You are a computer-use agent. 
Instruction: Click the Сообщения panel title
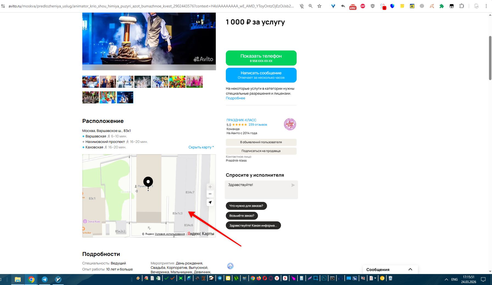pos(378,270)
